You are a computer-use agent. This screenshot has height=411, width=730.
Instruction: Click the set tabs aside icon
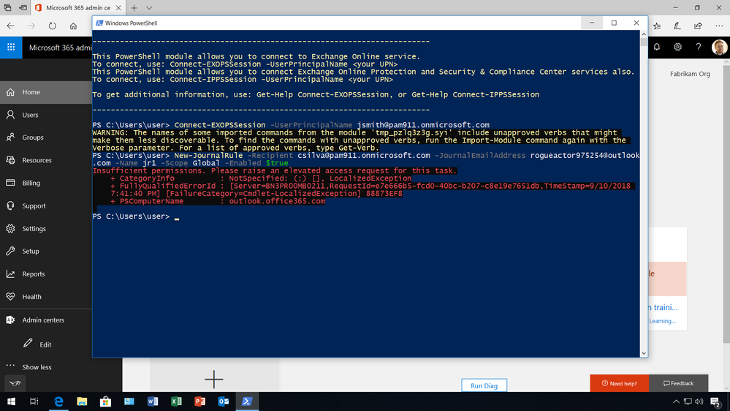(x=23, y=8)
